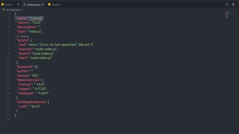Click the "execute" script key
The image size is (239, 134).
point(25,49)
